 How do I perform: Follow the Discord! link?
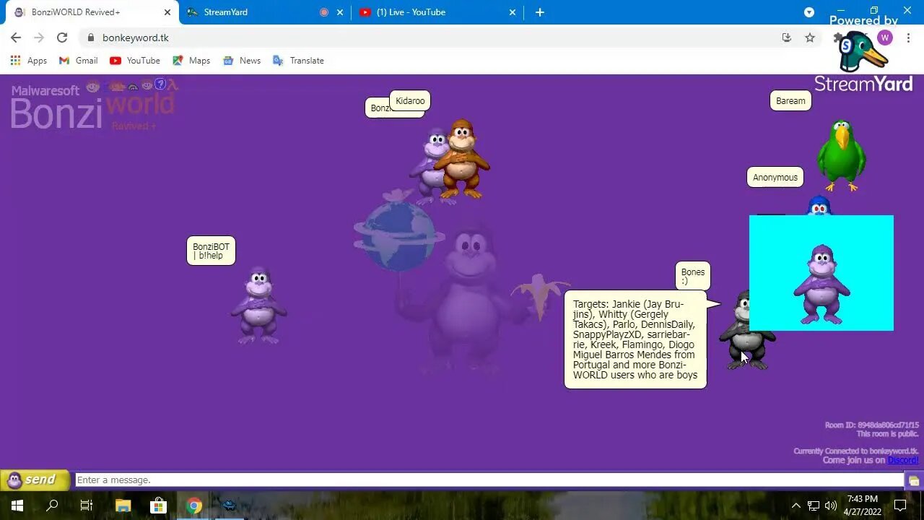[x=903, y=460]
